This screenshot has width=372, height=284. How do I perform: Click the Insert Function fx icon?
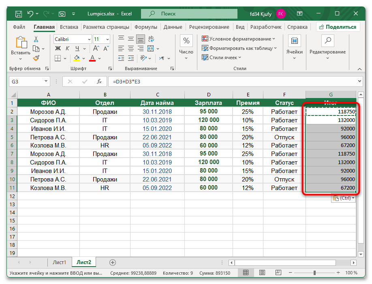tap(99, 81)
